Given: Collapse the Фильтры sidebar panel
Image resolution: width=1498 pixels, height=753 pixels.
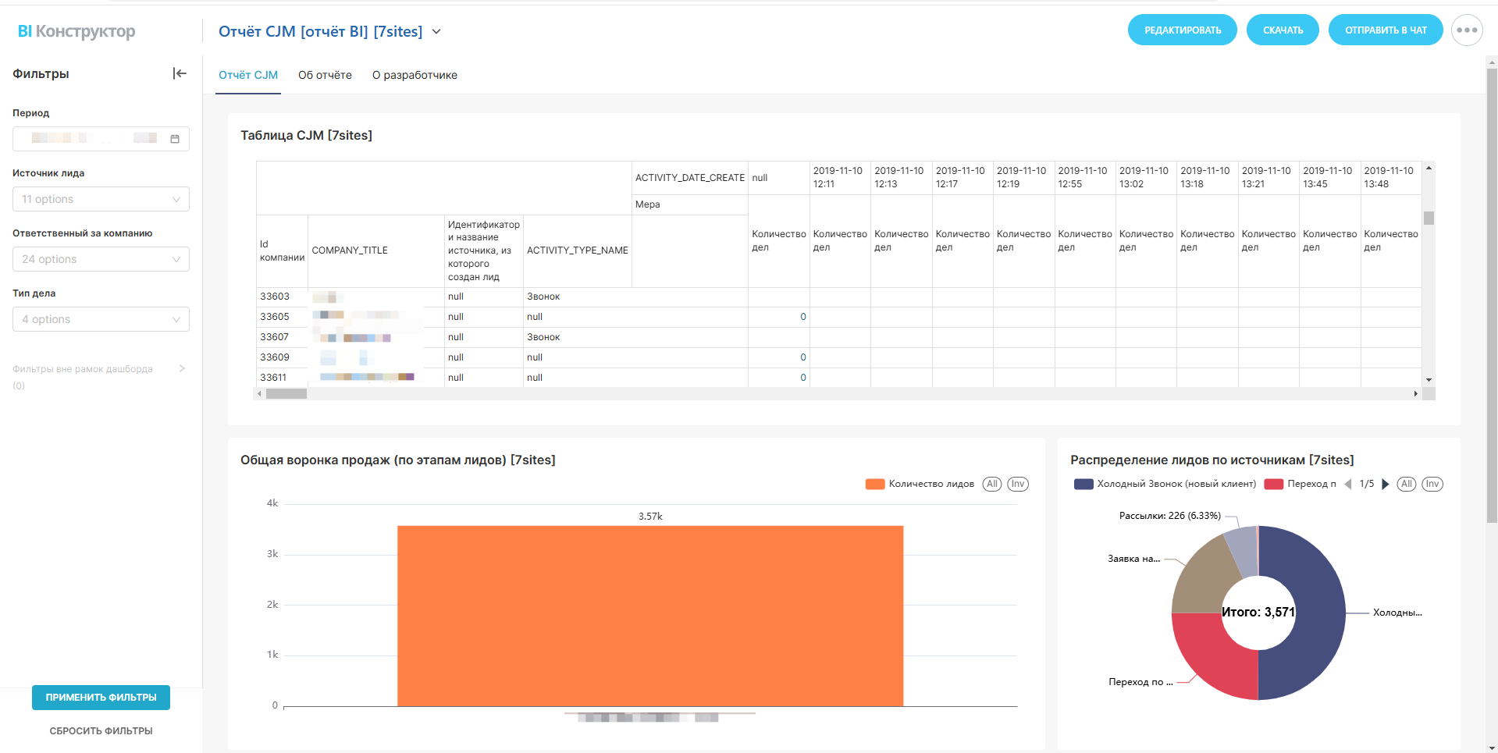Looking at the screenshot, I should [180, 73].
